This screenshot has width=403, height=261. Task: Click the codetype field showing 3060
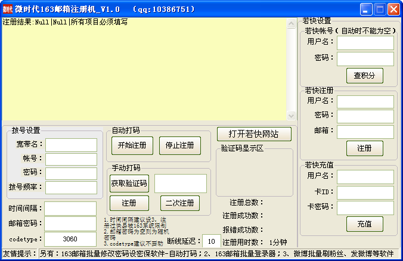pyautogui.click(x=70, y=239)
